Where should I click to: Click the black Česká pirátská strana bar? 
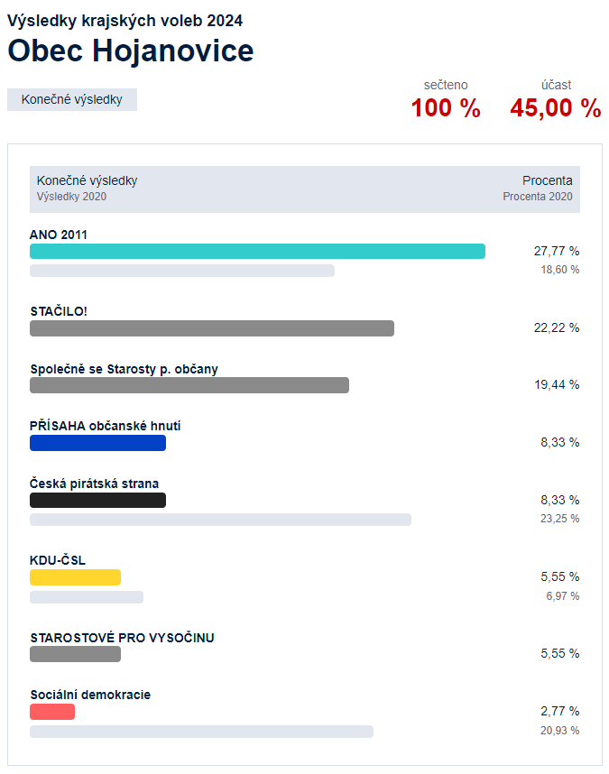point(97,500)
